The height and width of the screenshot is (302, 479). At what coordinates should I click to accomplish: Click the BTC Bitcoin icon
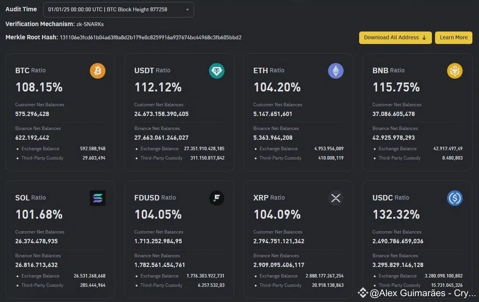coord(98,71)
